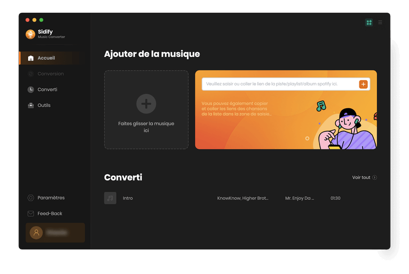Open the user profile avatar
The height and width of the screenshot is (274, 409).
click(x=36, y=233)
